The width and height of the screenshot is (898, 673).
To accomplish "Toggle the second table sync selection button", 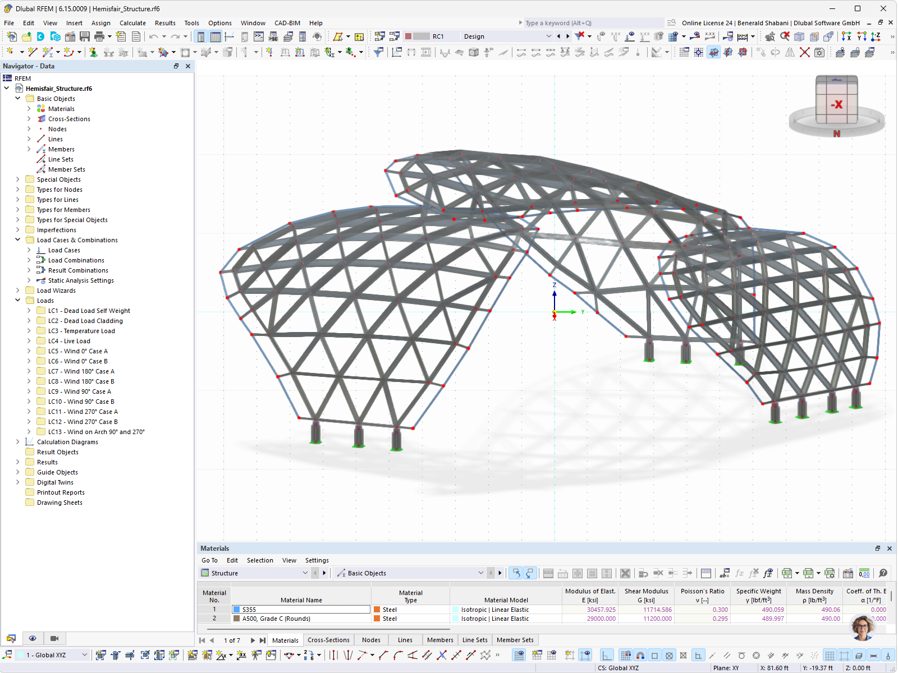I will click(530, 573).
